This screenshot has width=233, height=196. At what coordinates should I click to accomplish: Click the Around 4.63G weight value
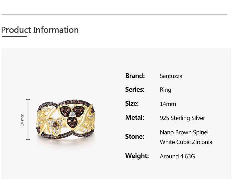[177, 156]
